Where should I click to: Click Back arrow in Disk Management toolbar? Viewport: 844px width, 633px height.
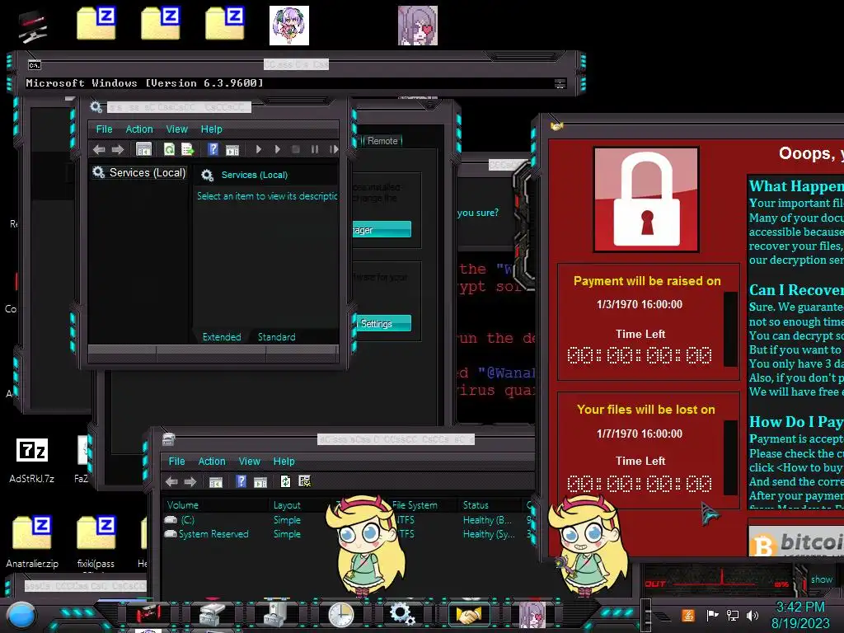click(171, 481)
